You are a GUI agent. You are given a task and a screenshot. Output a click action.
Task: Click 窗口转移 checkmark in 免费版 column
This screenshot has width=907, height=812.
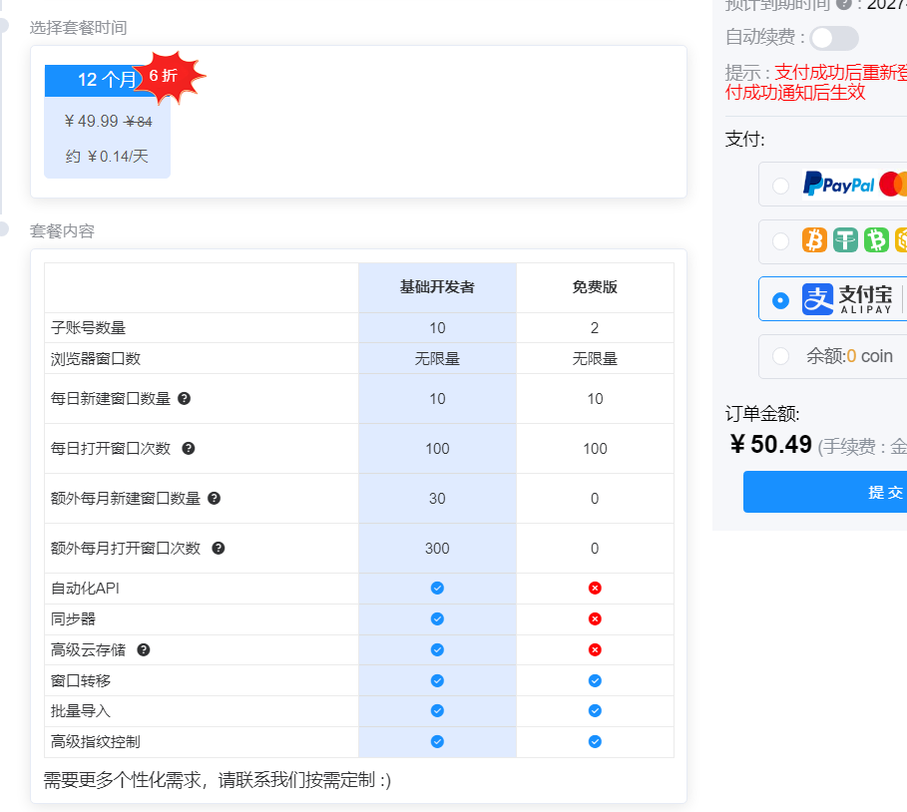[595, 680]
